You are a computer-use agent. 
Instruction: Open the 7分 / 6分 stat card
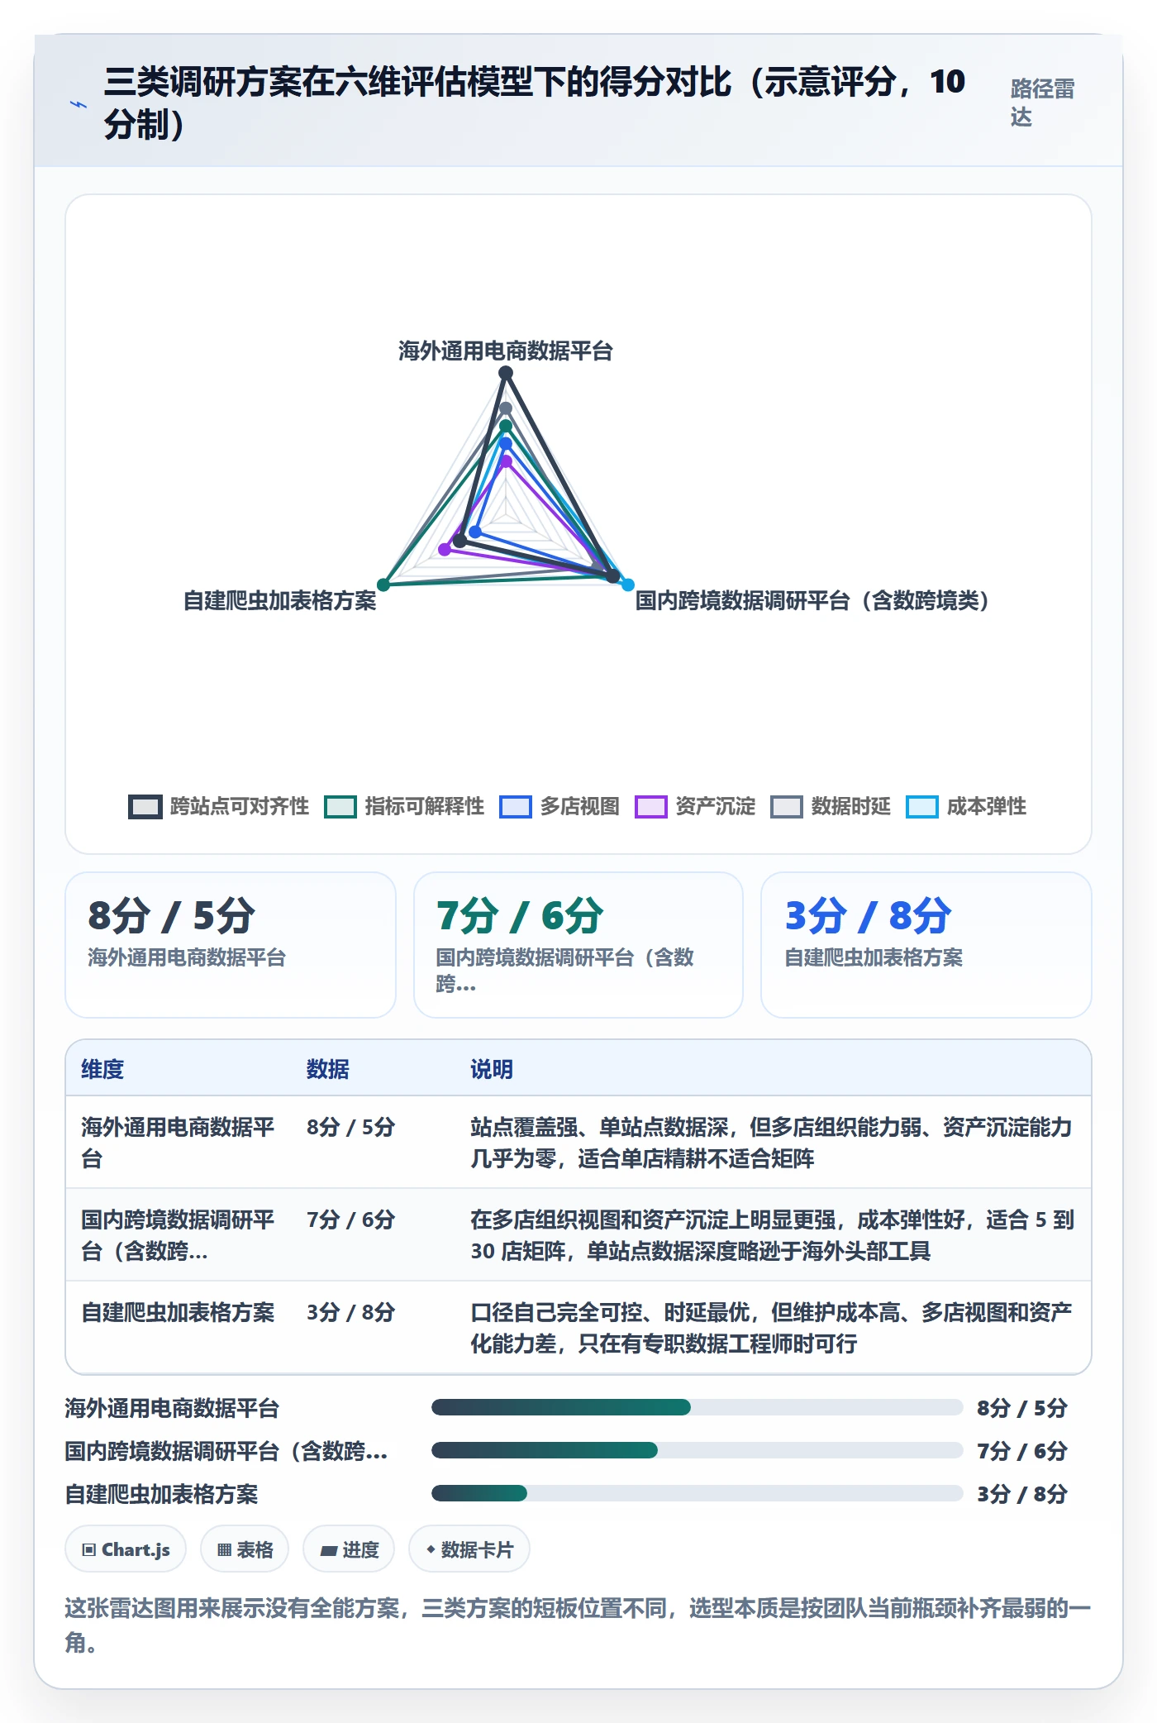(x=578, y=945)
